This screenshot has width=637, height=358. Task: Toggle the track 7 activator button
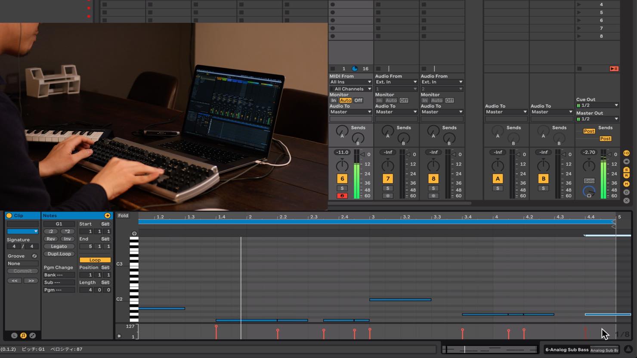[388, 179]
